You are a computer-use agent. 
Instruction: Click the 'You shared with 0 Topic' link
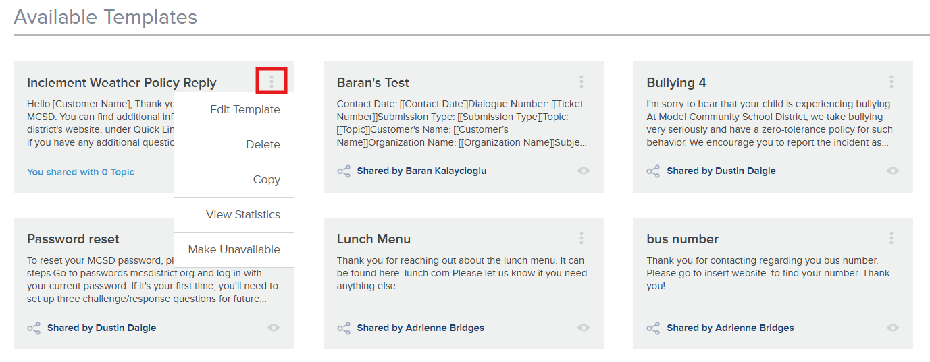point(80,172)
